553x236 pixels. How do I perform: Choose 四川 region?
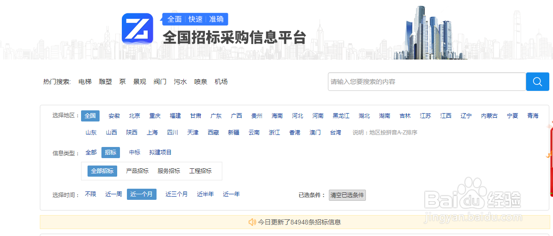tap(172, 133)
